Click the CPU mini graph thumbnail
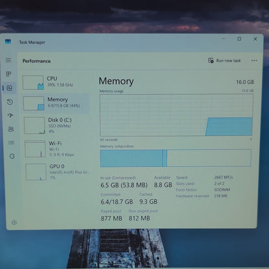The width and height of the screenshot is (269, 269). [x=33, y=83]
